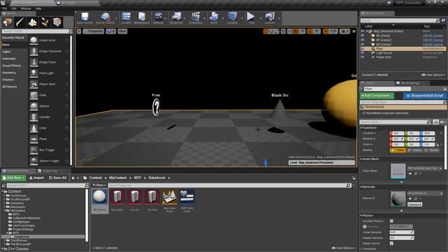448x252 pixels.
Task: Open the File menu
Action: click(5, 8)
